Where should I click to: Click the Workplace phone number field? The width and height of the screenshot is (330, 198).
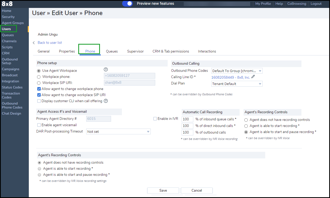tap(130, 76)
